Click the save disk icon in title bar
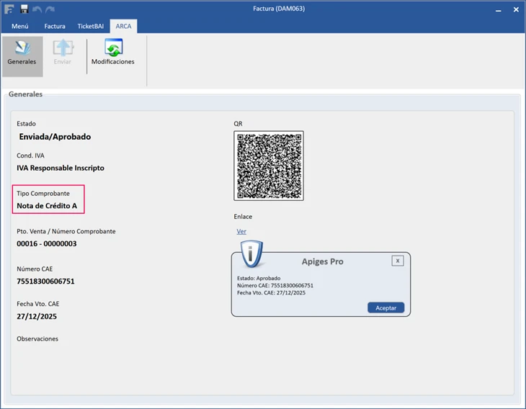Viewport: 526px width, 409px height. pos(24,9)
